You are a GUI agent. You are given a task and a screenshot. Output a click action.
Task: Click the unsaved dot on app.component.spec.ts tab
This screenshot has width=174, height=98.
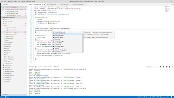pos(44,4)
